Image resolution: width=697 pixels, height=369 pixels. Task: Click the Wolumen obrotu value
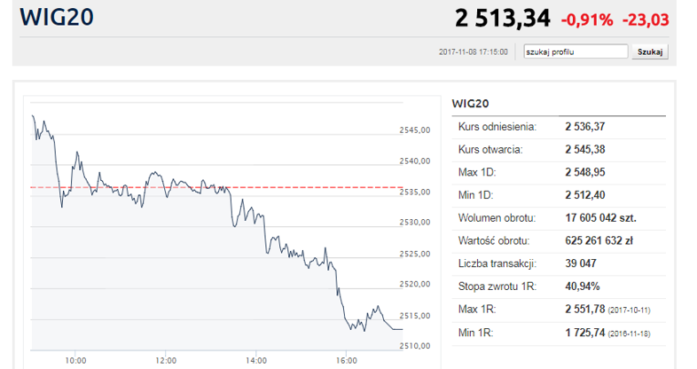click(x=600, y=217)
